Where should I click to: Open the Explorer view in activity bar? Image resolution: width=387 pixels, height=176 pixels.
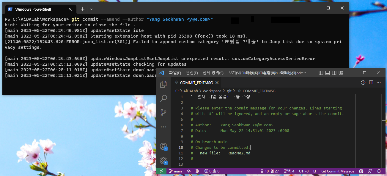click(x=163, y=85)
